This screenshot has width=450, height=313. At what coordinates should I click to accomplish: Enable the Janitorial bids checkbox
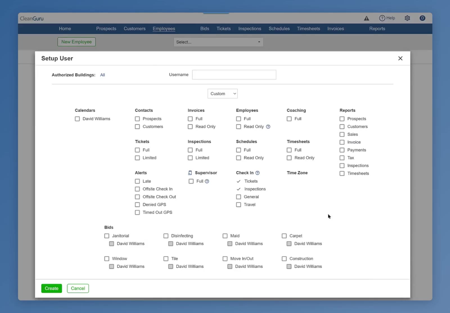tap(107, 236)
